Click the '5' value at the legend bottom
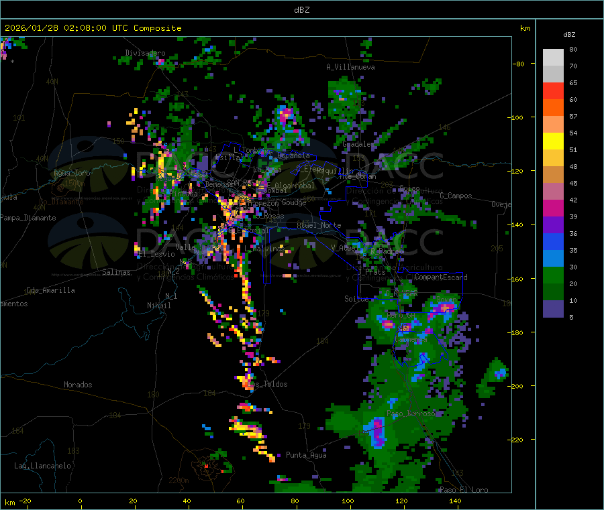The width and height of the screenshot is (604, 510). (571, 317)
